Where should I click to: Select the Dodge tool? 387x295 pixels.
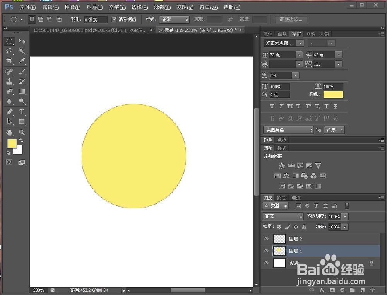22,101
